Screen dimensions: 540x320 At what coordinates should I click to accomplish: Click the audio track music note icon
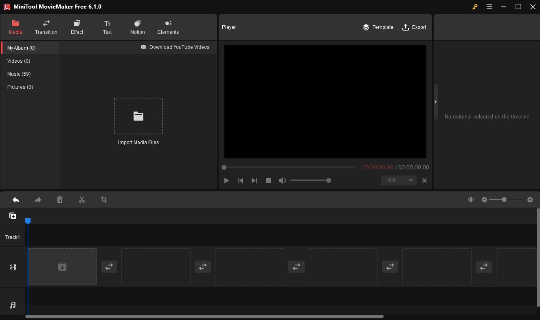[x=13, y=305]
